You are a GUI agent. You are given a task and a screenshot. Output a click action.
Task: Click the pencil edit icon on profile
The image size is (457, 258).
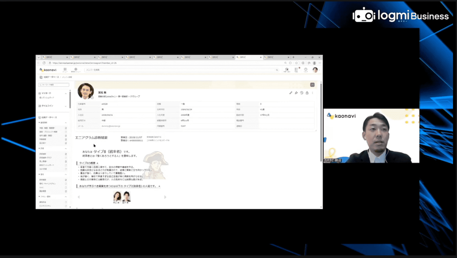click(291, 92)
